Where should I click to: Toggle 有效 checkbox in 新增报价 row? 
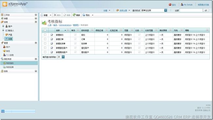coord(75,35)
